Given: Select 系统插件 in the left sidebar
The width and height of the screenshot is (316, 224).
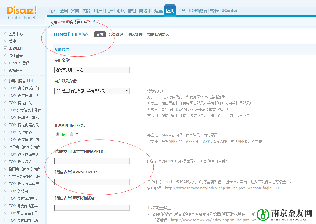Looking at the screenshot, I should pyautogui.click(x=16, y=48).
